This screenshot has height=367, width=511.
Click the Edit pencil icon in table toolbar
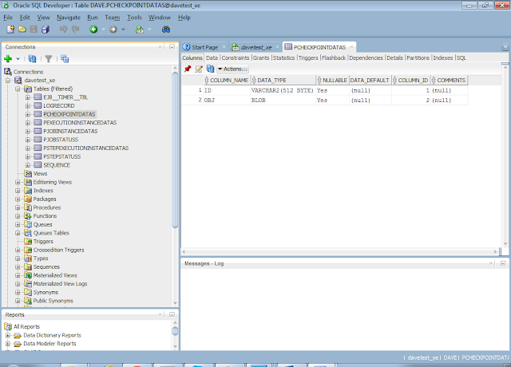(199, 69)
